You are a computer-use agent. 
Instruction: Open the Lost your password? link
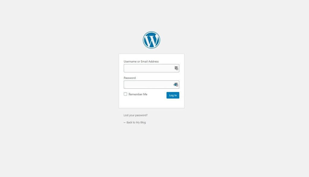pos(135,115)
